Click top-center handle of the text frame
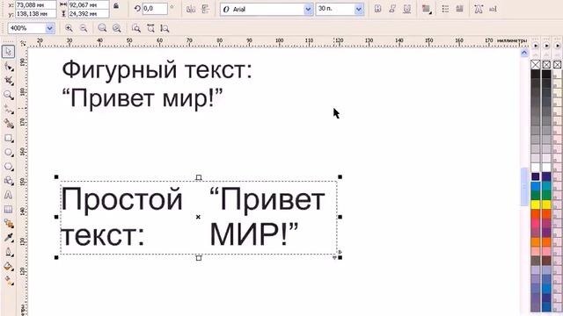The image size is (563, 316). tap(199, 177)
